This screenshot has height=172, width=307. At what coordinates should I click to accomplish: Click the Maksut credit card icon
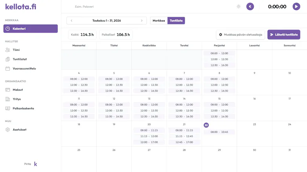pyautogui.click(x=7, y=90)
